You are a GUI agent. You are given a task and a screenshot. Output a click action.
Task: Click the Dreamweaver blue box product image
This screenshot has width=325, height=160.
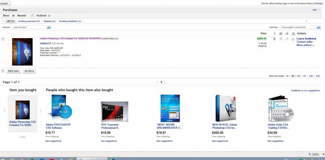coord(170,108)
